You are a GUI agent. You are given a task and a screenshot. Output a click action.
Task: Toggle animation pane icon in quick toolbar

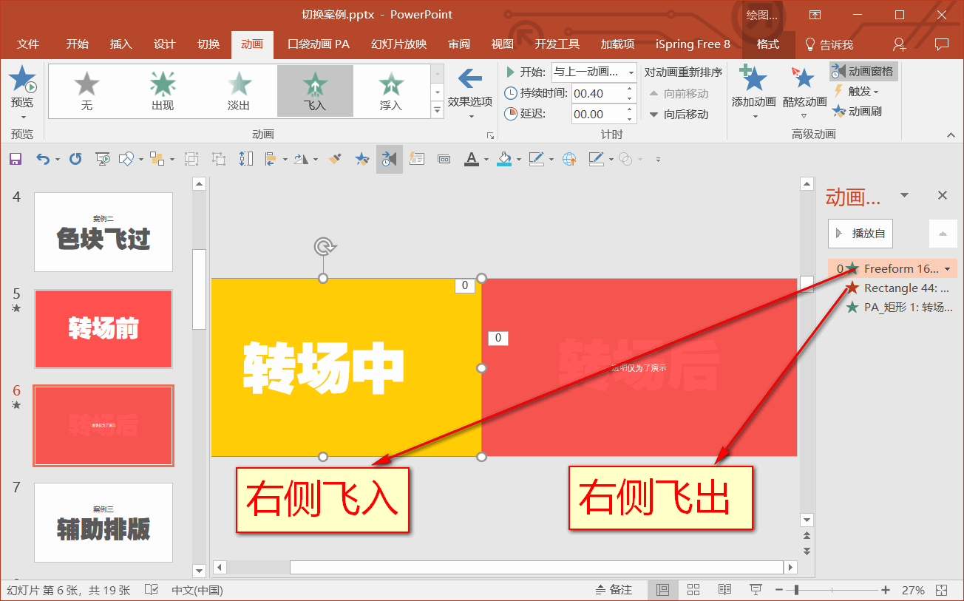389,159
